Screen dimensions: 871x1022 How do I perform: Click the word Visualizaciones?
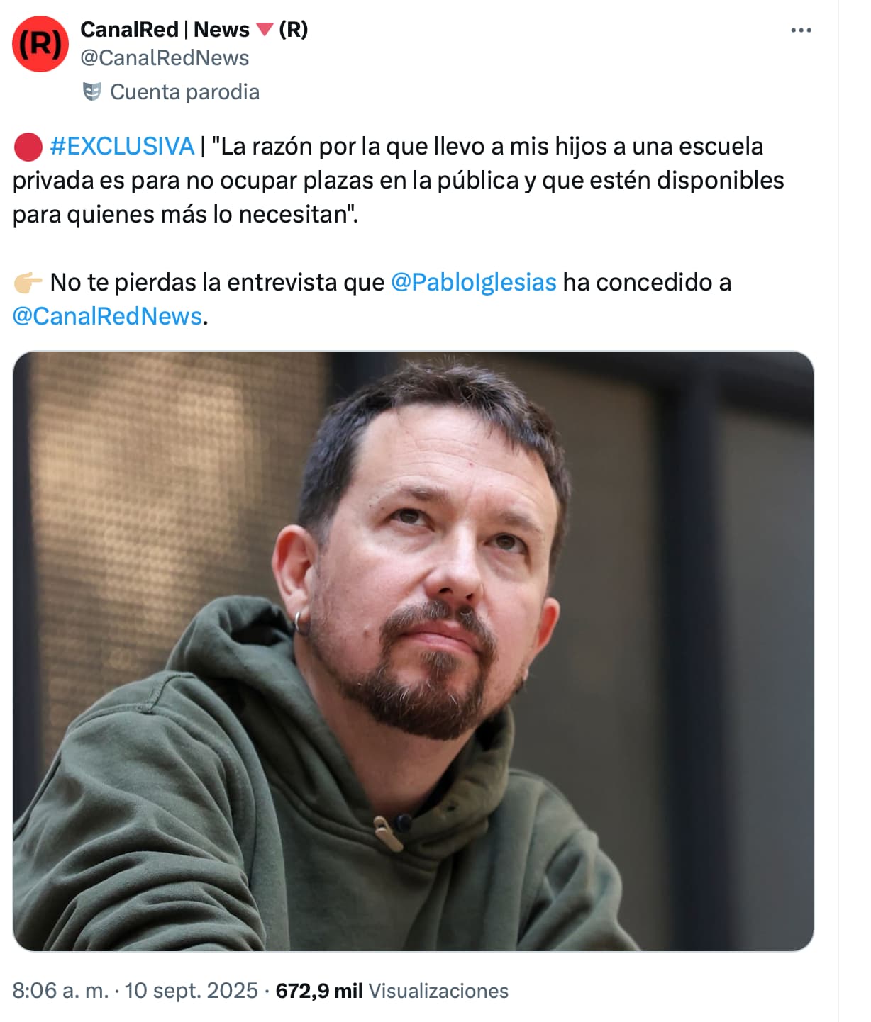[x=439, y=991]
